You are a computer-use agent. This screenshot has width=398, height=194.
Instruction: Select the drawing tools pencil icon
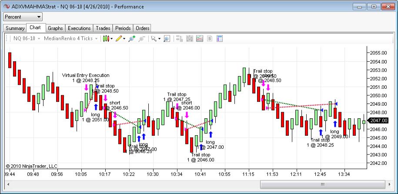pyautogui.click(x=119, y=39)
